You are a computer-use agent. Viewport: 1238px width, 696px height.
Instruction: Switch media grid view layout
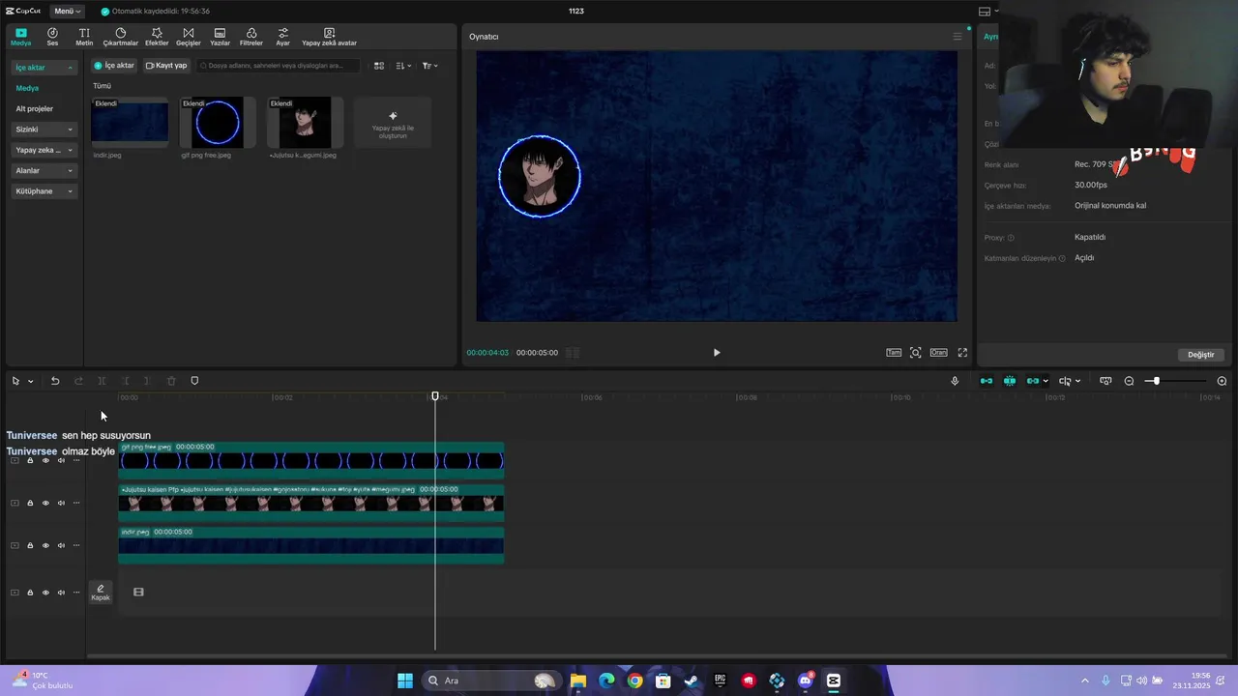[x=379, y=66]
